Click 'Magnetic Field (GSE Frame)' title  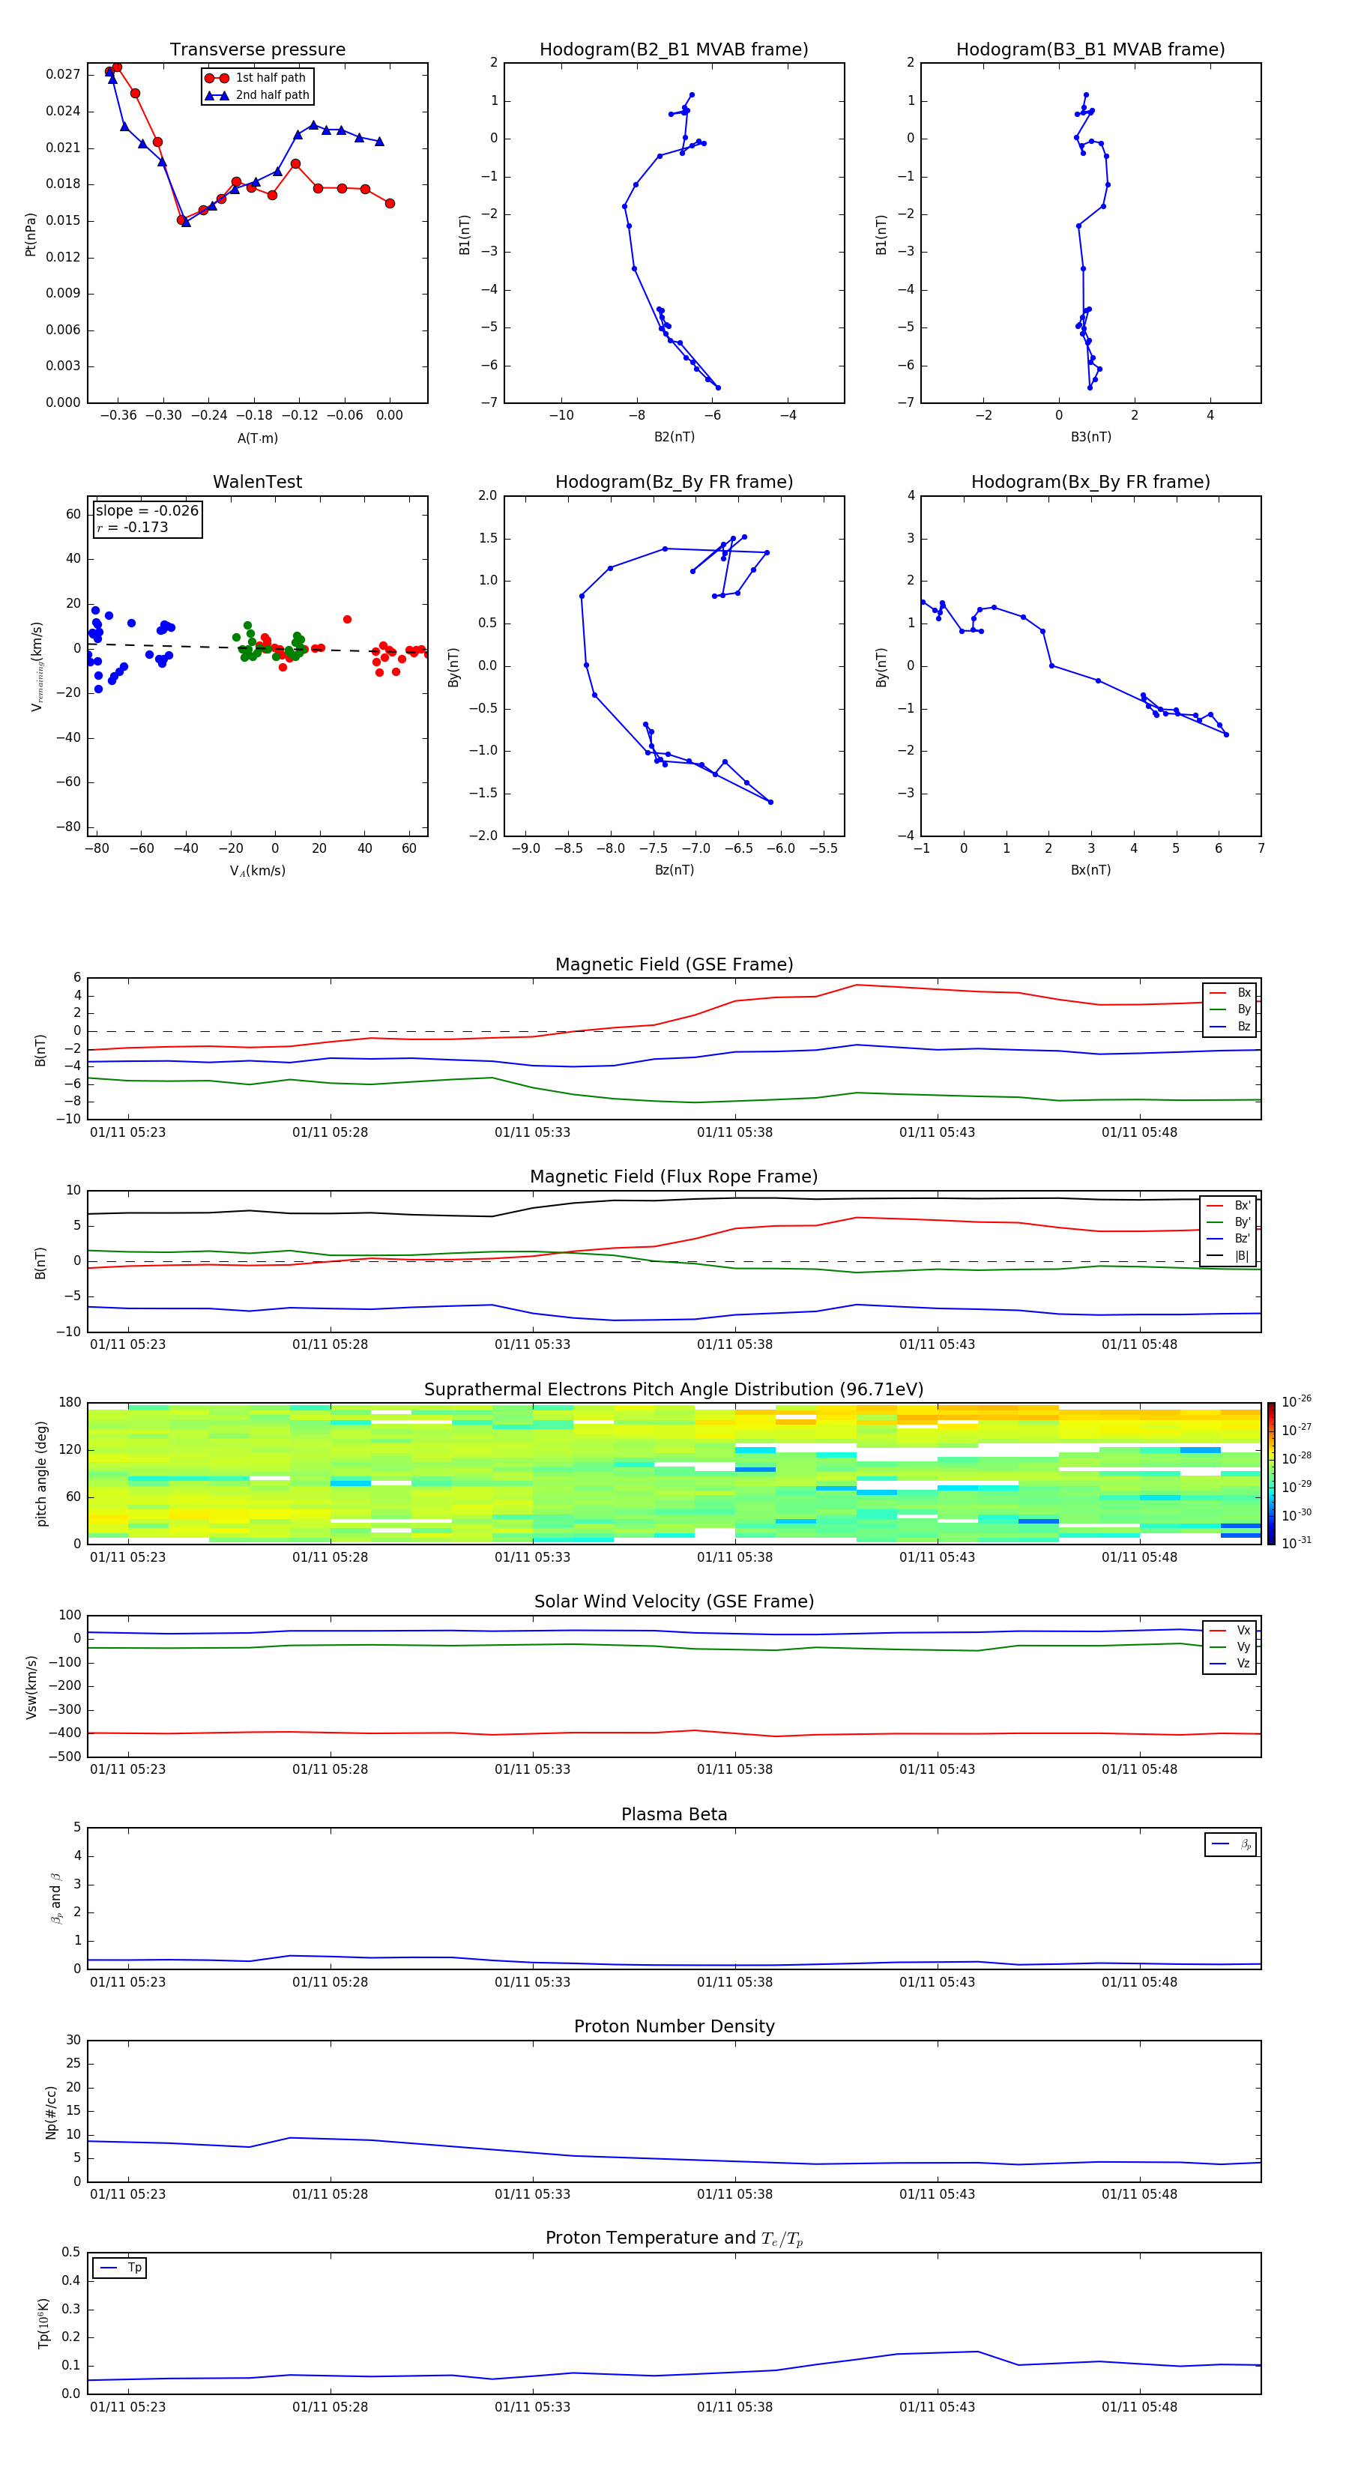674,964
